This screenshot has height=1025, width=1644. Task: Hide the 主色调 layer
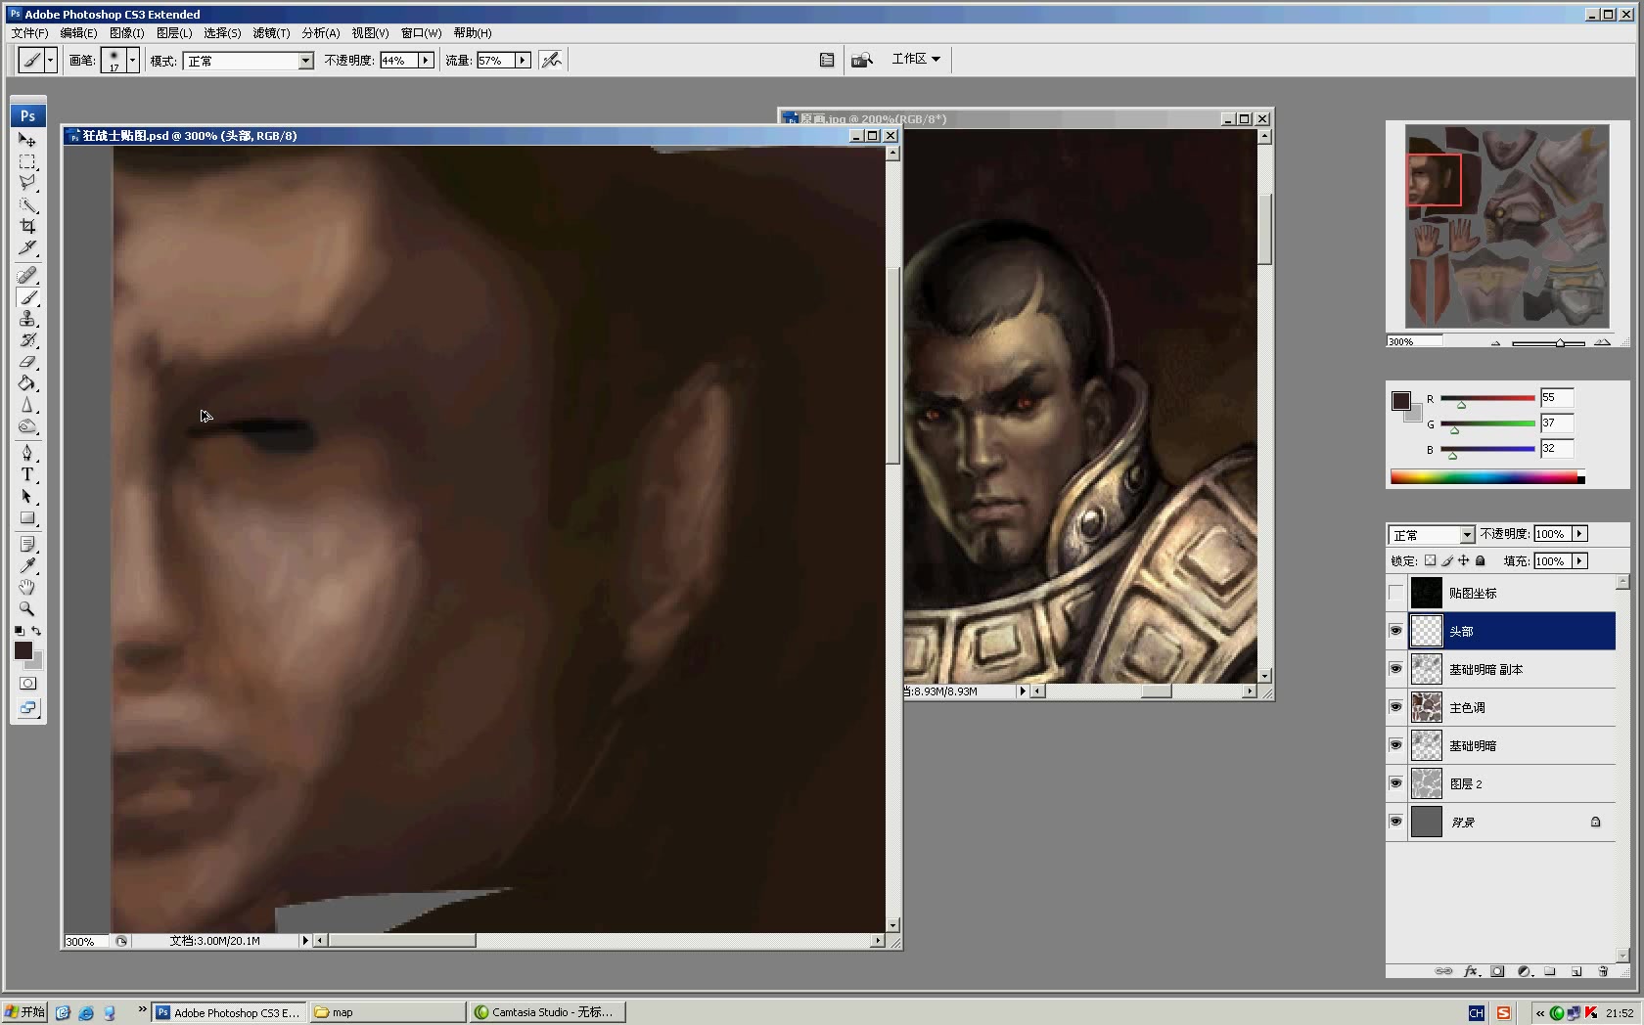coord(1396,707)
